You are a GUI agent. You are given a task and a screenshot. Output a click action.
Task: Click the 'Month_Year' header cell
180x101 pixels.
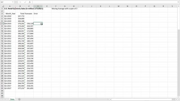[x=10, y=14]
